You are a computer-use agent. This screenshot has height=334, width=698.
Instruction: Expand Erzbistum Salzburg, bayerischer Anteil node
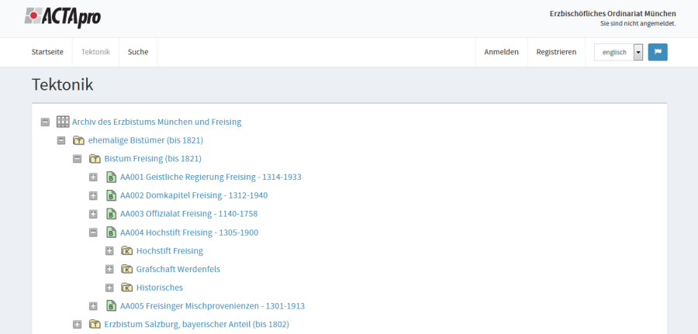click(x=77, y=324)
